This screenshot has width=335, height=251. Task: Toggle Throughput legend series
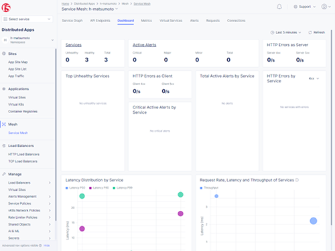209,188
